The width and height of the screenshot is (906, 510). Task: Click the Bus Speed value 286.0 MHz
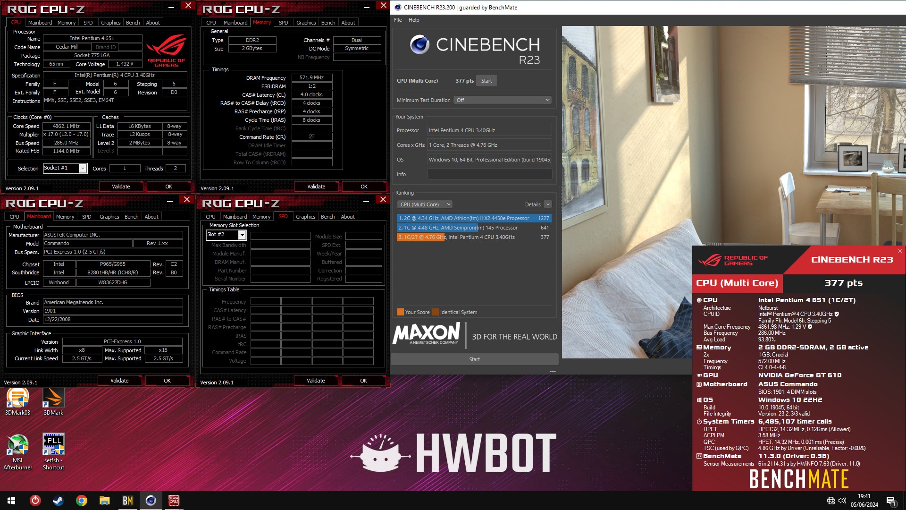tap(66, 143)
